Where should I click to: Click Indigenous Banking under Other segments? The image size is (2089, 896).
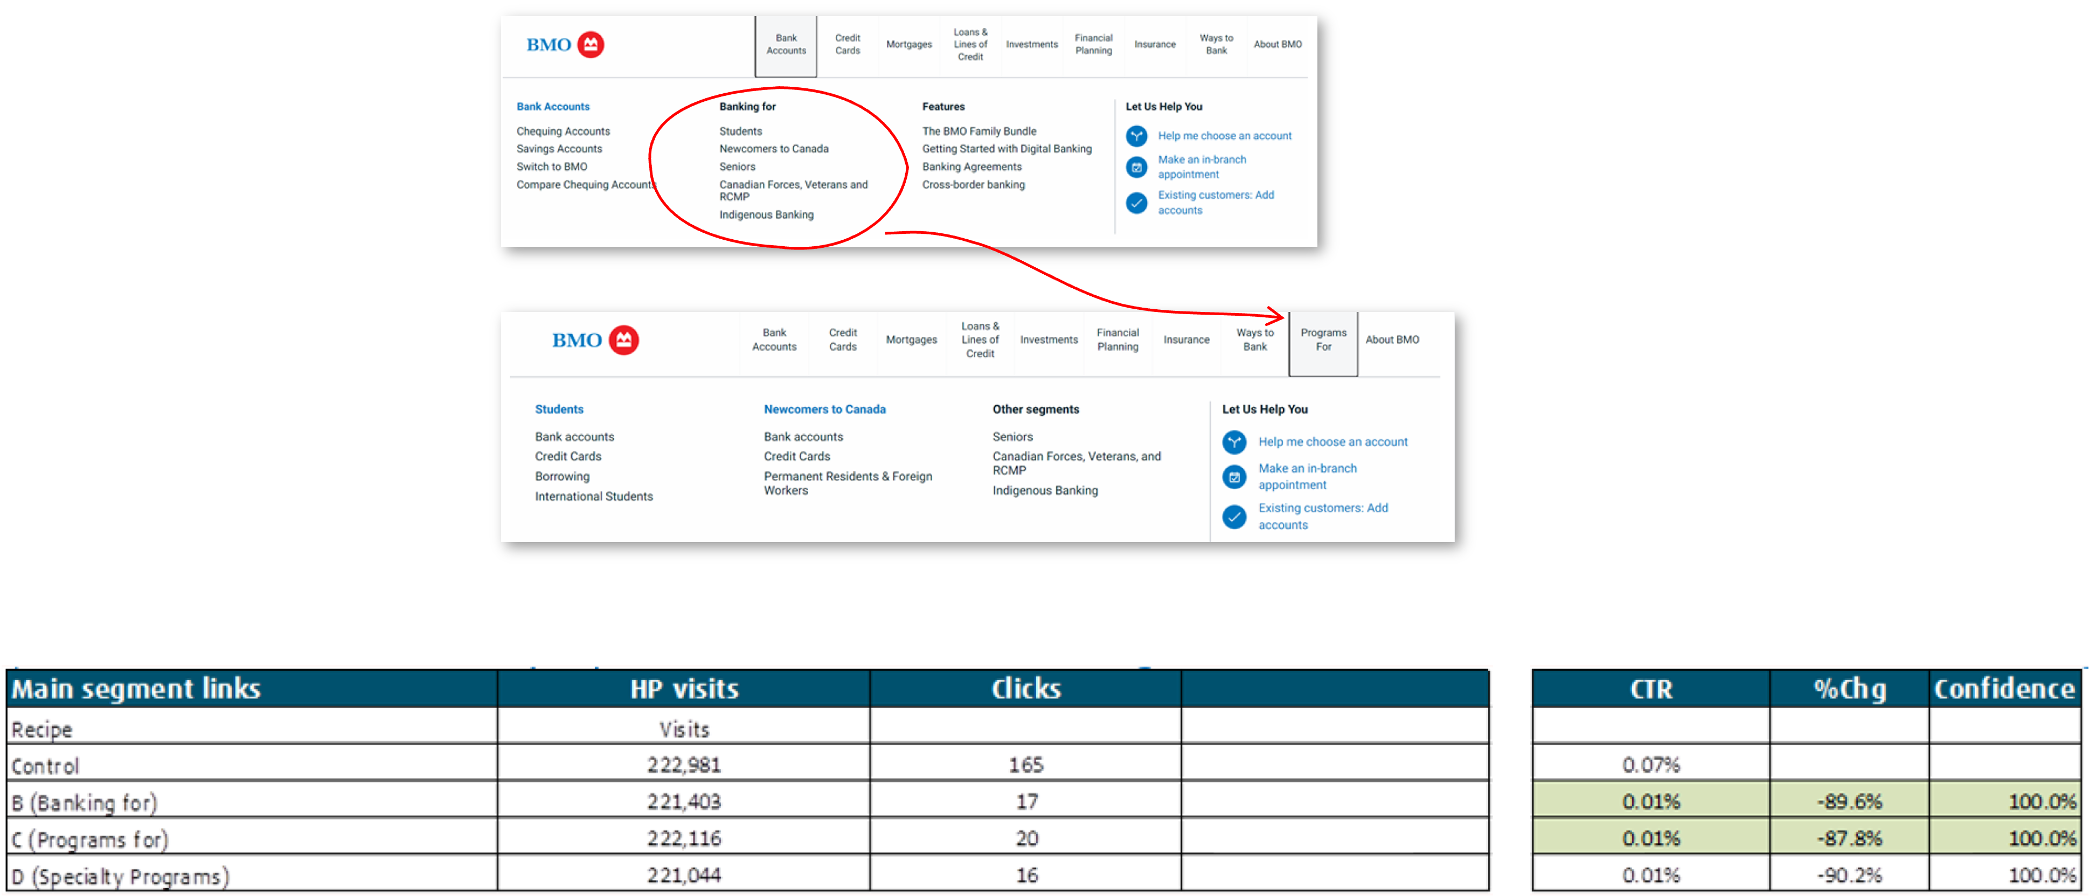(x=1044, y=491)
